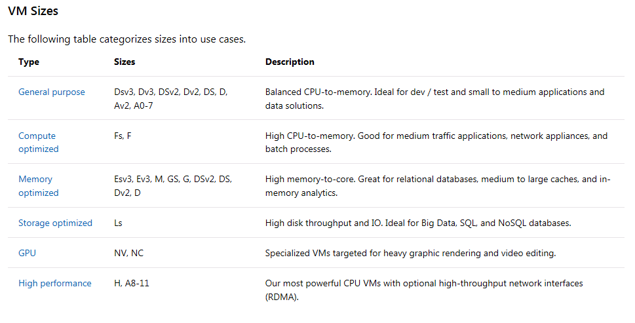
Task: Open the General purpose link
Action: point(52,92)
